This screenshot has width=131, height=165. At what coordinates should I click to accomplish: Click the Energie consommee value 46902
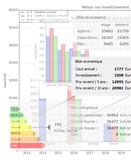pos(112,115)
